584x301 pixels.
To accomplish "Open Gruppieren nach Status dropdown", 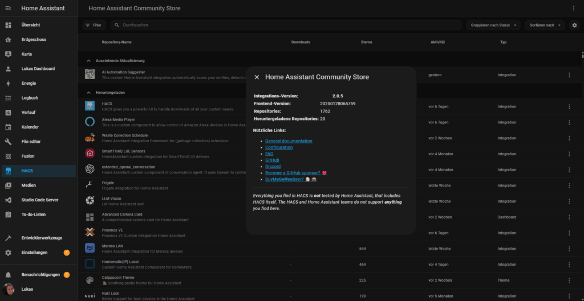I will (x=493, y=25).
